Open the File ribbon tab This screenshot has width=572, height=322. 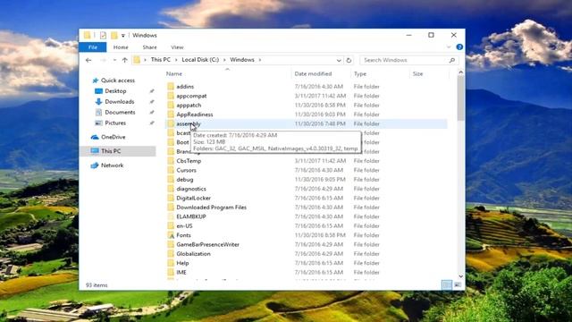point(93,47)
